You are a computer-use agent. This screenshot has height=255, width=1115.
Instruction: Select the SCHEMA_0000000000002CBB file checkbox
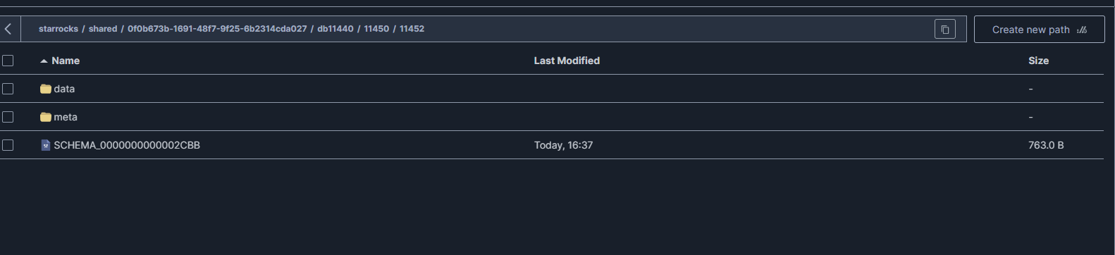point(8,145)
